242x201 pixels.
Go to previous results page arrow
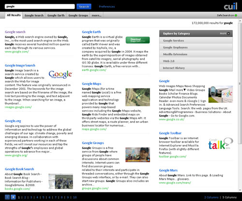point(7,197)
